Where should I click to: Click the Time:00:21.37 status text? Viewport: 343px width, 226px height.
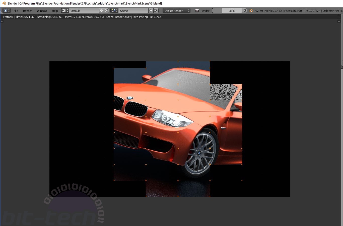coord(25,17)
